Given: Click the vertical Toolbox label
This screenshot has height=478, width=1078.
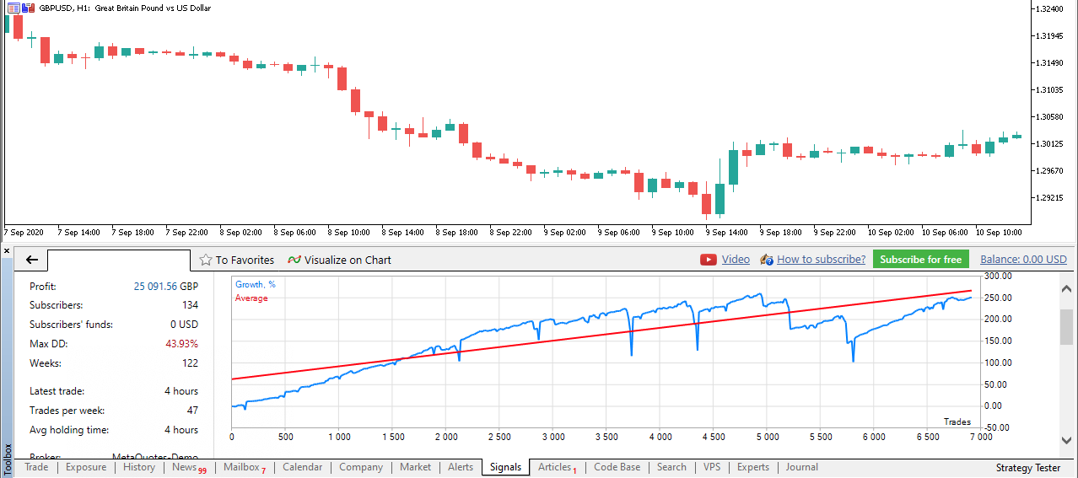Looking at the screenshot, I should [8, 460].
